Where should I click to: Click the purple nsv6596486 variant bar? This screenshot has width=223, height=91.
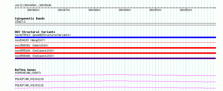pos(115,58)
